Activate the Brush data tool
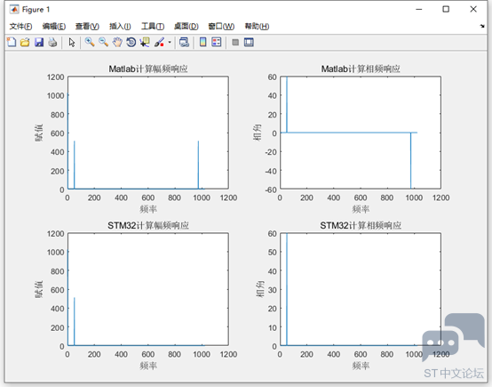This screenshot has width=492, height=387. 159,42
